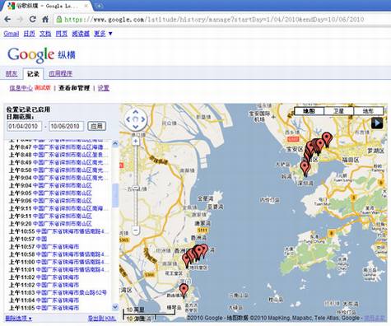Expand the 更多 dropdown in the top bar
This screenshot has height=326, width=391.
point(103,34)
